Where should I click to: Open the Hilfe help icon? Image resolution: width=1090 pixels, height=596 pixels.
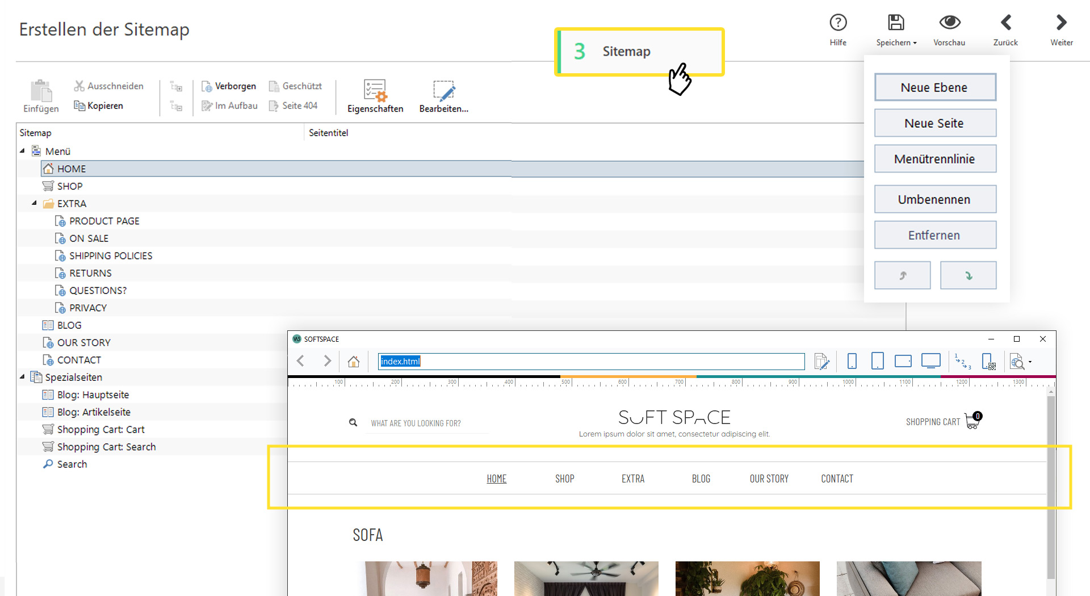(838, 23)
